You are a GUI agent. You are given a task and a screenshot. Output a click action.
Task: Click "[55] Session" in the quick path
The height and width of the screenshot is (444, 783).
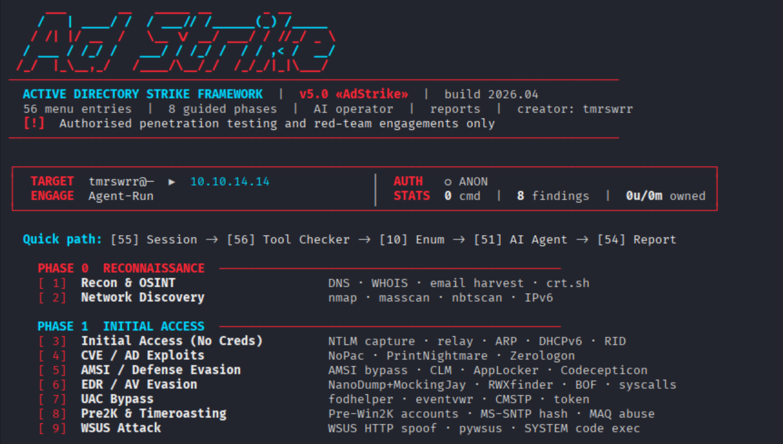click(x=153, y=240)
